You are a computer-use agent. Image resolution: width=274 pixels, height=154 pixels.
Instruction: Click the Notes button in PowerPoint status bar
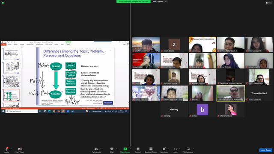tap(83, 108)
